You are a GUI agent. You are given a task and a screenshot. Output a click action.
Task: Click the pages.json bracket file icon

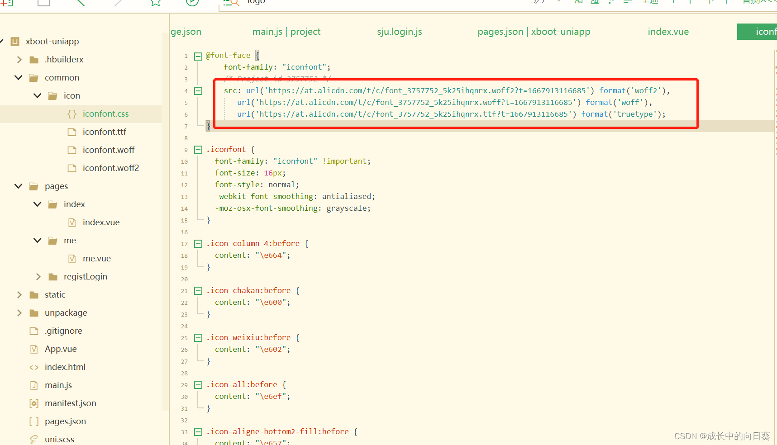tap(34, 421)
